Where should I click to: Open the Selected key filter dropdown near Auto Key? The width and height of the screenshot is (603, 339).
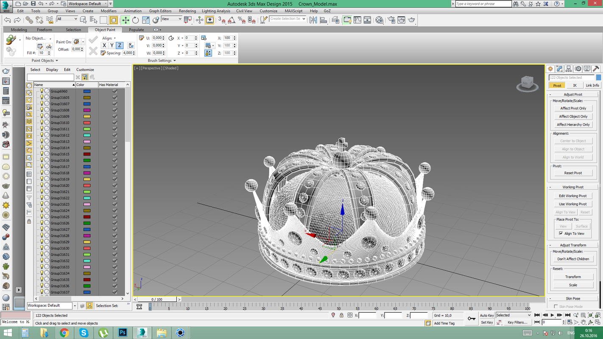(513, 315)
